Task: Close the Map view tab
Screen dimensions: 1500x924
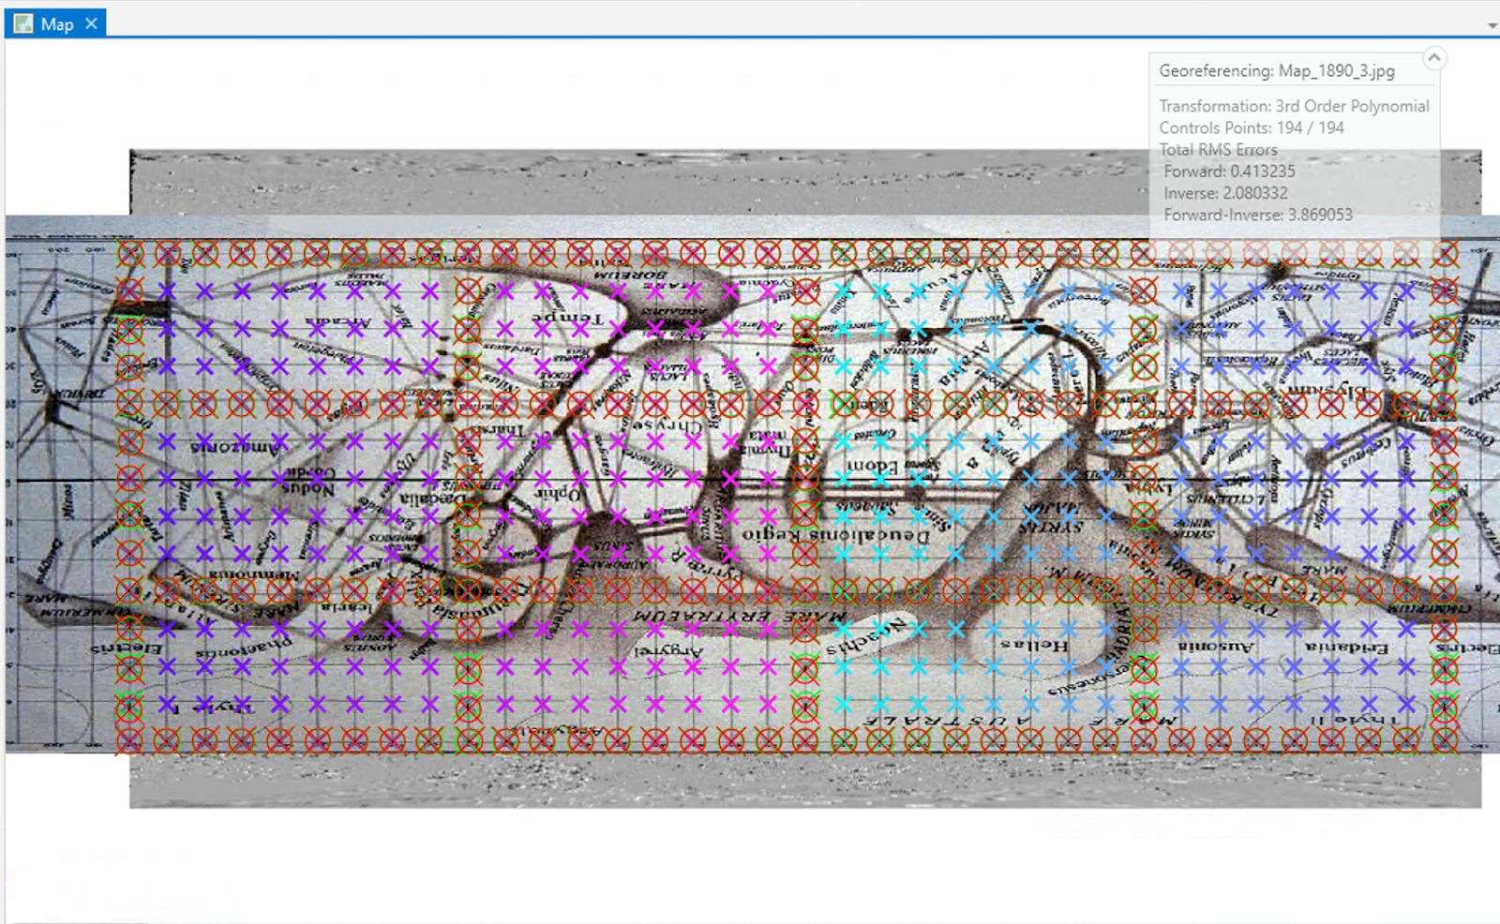Action: 91,23
